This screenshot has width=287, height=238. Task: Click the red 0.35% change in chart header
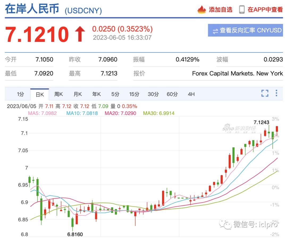[x=129, y=106]
